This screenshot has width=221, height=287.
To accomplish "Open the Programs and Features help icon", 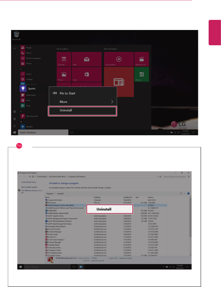I will tap(188, 194).
